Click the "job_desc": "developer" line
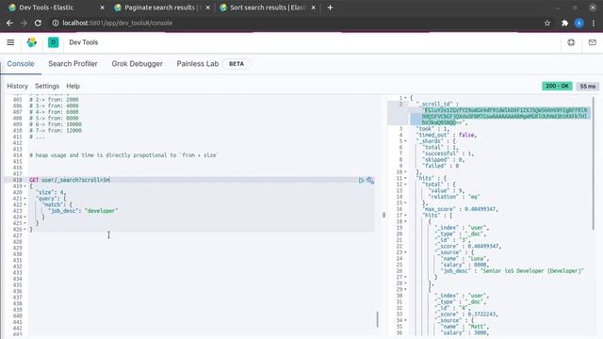603x339 pixels. pos(83,211)
